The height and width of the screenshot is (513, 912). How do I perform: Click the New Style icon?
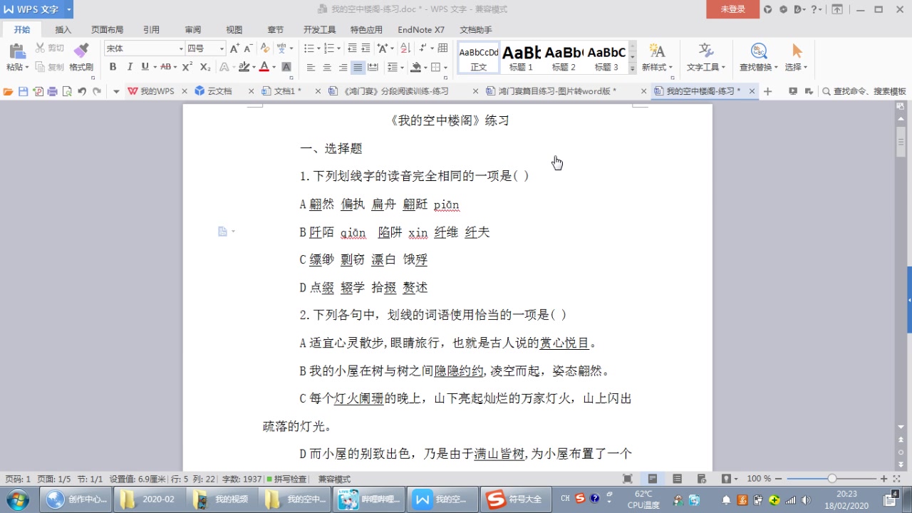tap(657, 51)
